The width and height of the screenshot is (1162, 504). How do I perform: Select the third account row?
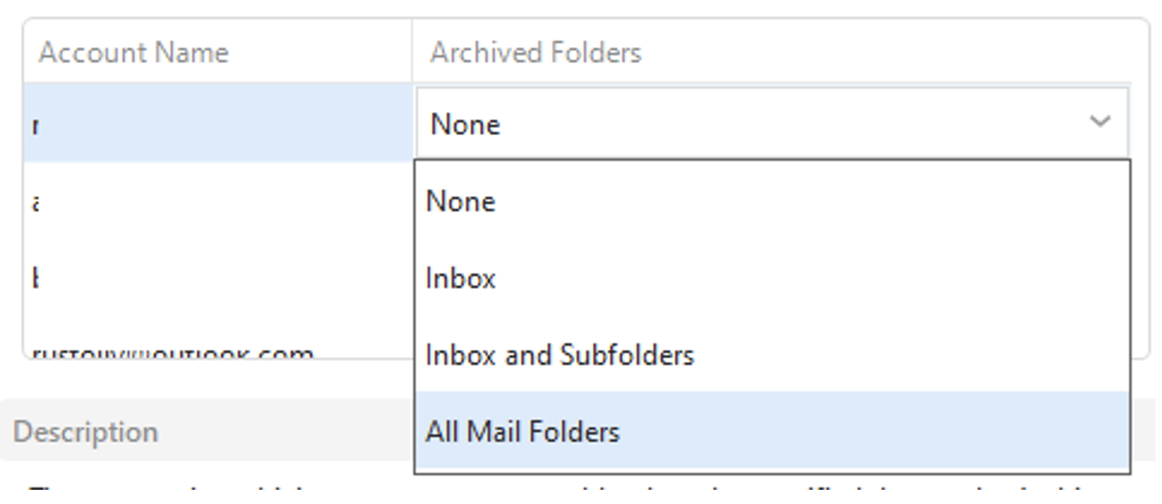tap(218, 278)
